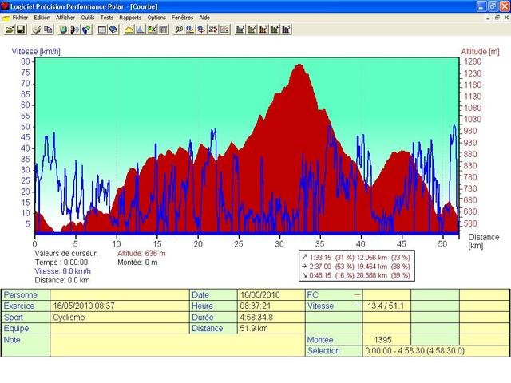Show the blue distribution peak icon
Viewport: 511px width, 383px height.
(x=141, y=30)
